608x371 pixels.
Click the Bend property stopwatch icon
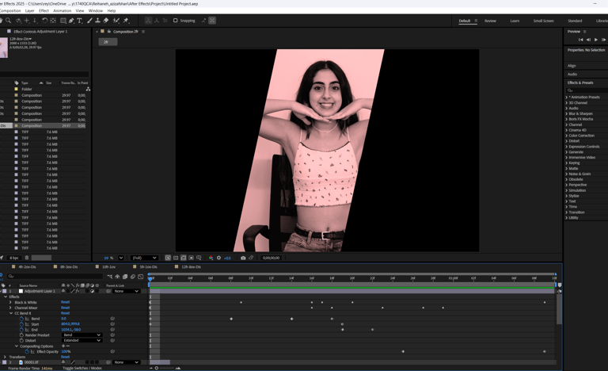21,319
